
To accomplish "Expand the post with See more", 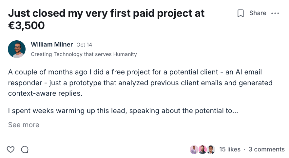I will (x=24, y=125).
